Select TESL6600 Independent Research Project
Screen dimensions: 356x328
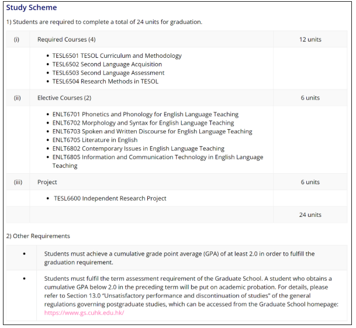click(110, 198)
